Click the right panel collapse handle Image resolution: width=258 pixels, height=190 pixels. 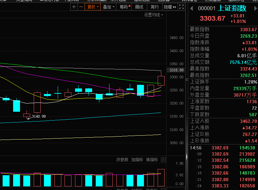(187, 157)
